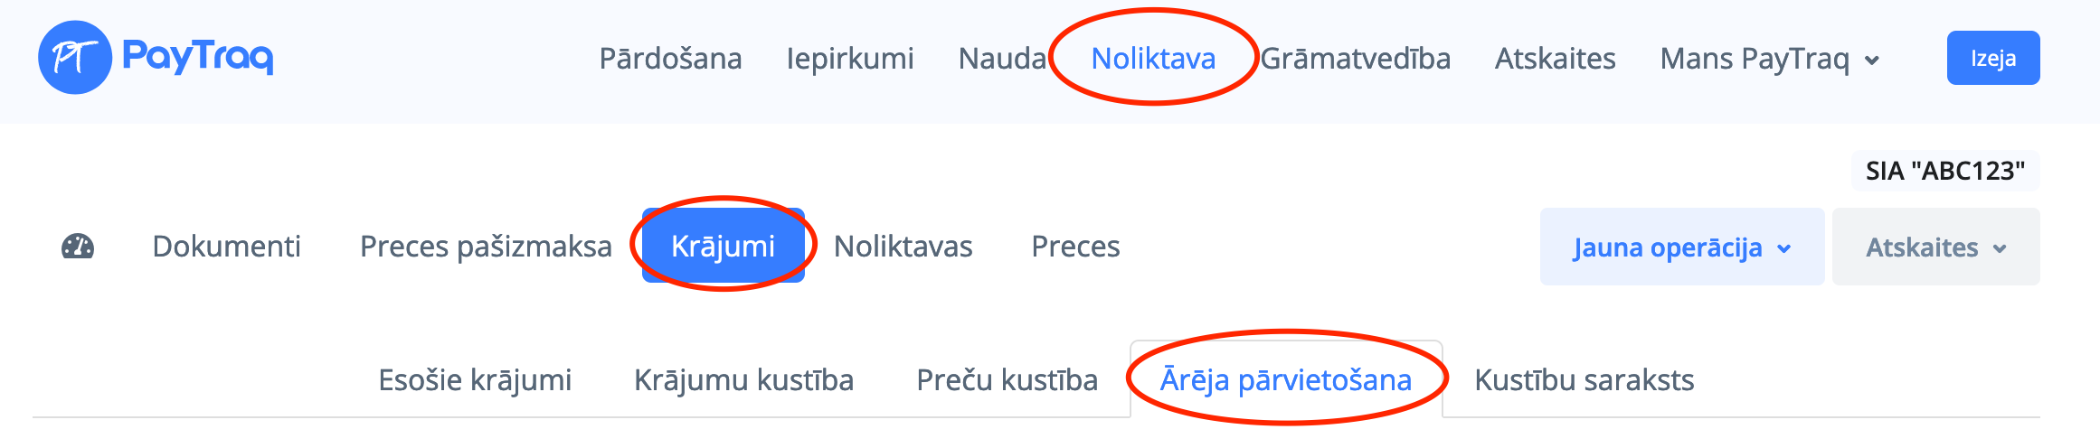This screenshot has width=2100, height=448.
Task: Open the Noliktavas tab
Action: (x=903, y=247)
